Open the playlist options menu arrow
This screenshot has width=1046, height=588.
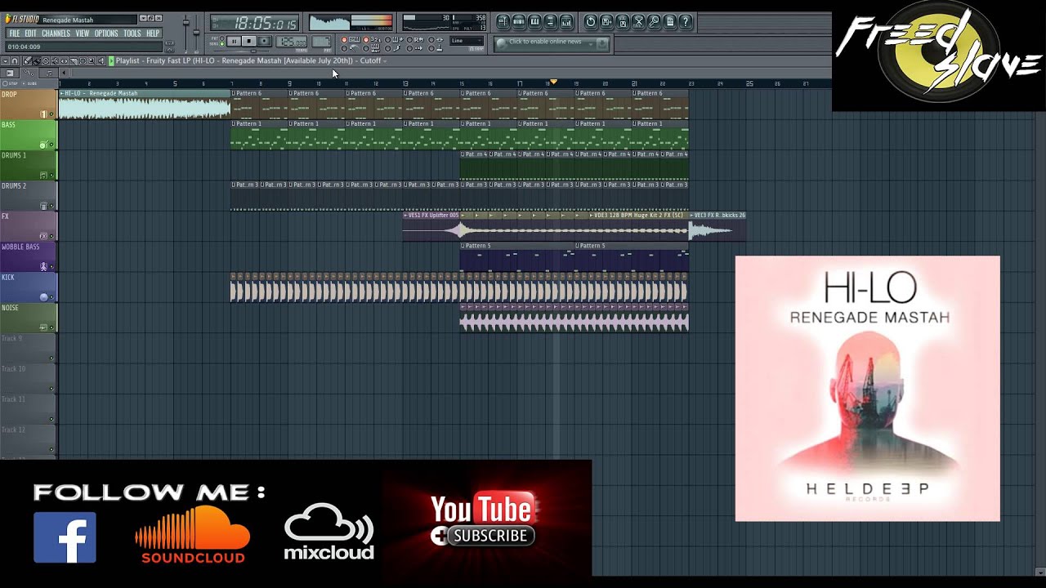pyautogui.click(x=5, y=60)
